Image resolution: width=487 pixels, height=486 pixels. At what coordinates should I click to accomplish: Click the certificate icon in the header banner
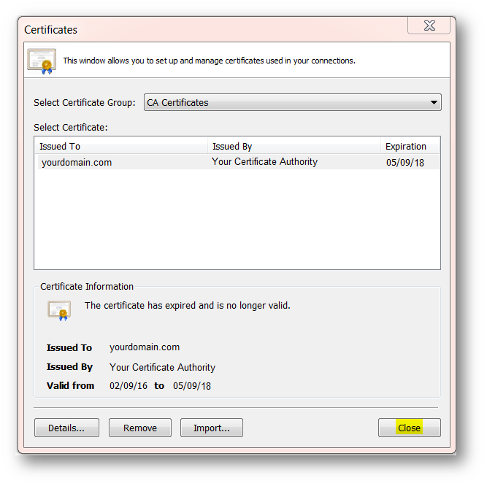coord(42,61)
